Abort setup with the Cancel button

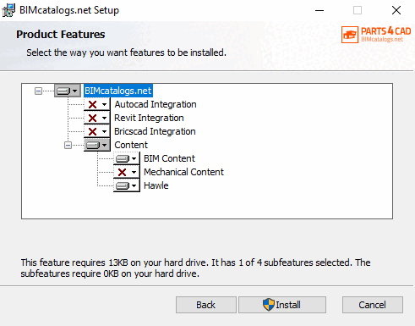click(373, 305)
